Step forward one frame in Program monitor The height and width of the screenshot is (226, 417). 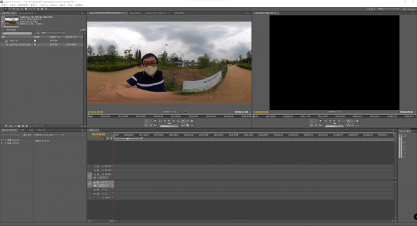point(339,121)
